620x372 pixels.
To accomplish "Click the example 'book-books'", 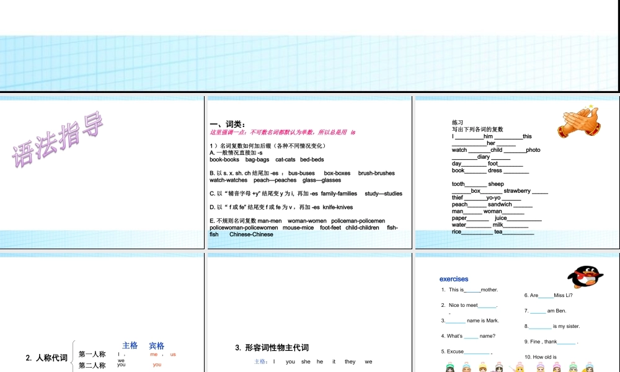I will tap(224, 160).
